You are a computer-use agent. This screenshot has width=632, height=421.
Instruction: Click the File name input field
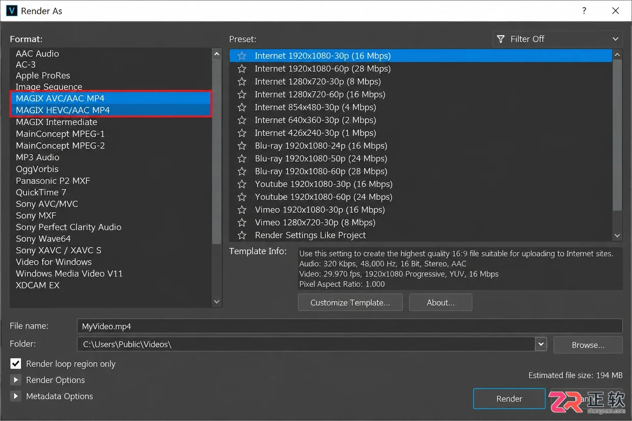[x=350, y=326]
